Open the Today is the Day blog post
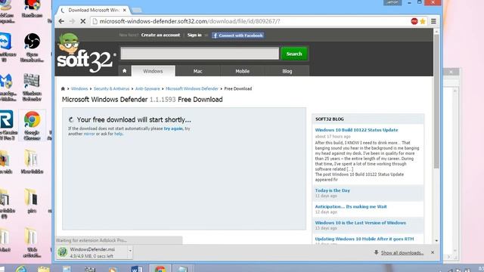The height and width of the screenshot is (272, 484). pos(333,190)
